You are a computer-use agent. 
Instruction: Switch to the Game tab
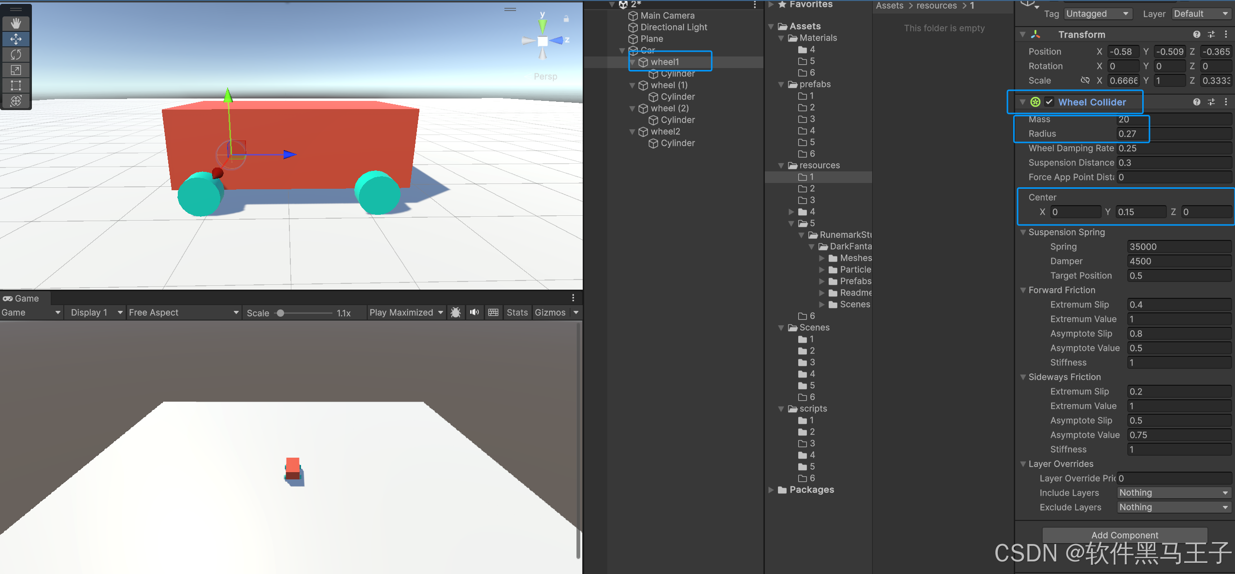(x=21, y=298)
